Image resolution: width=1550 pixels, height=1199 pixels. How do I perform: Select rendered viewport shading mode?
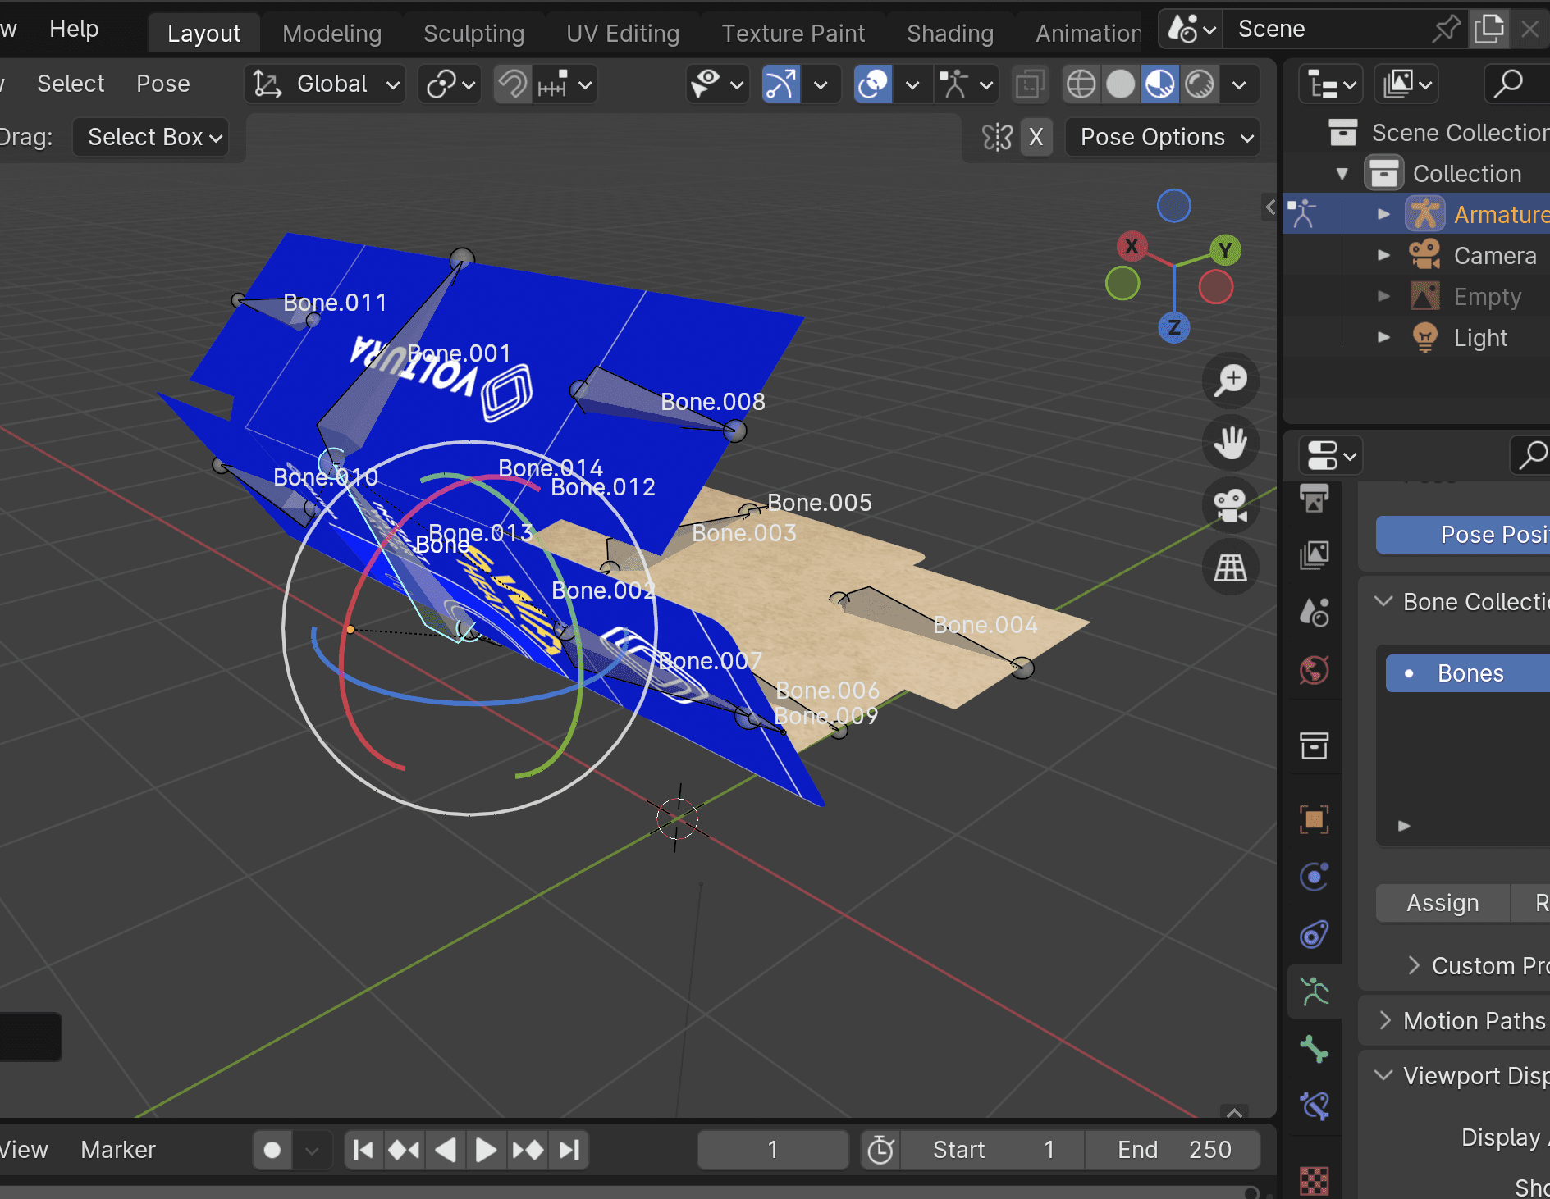coord(1200,84)
